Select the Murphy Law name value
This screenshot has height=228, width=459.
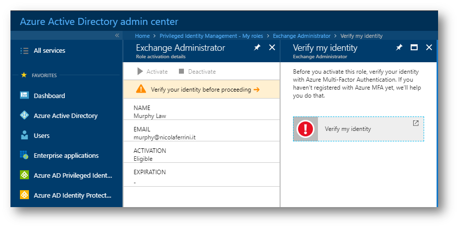[x=150, y=116]
